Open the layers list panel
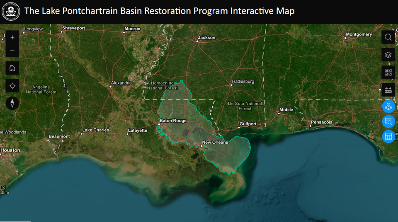398x222 pixels. pos(388,55)
